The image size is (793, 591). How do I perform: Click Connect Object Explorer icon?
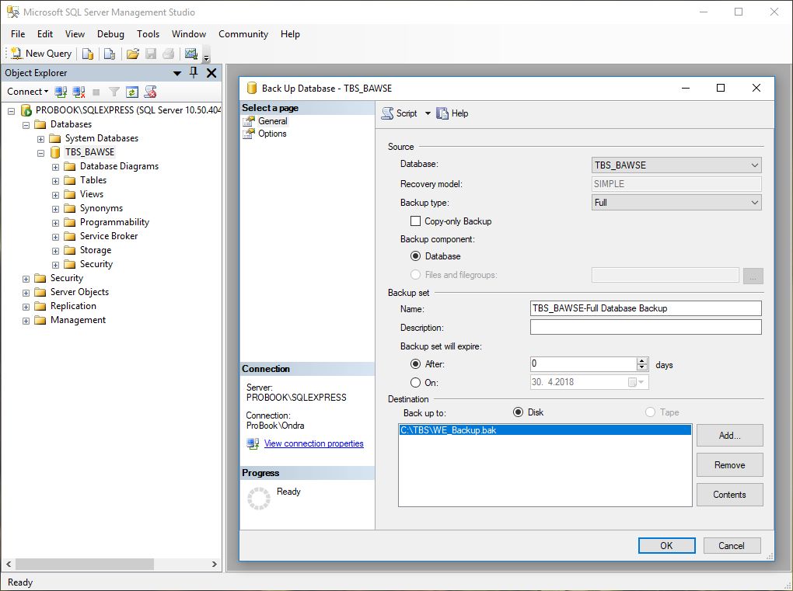61,92
